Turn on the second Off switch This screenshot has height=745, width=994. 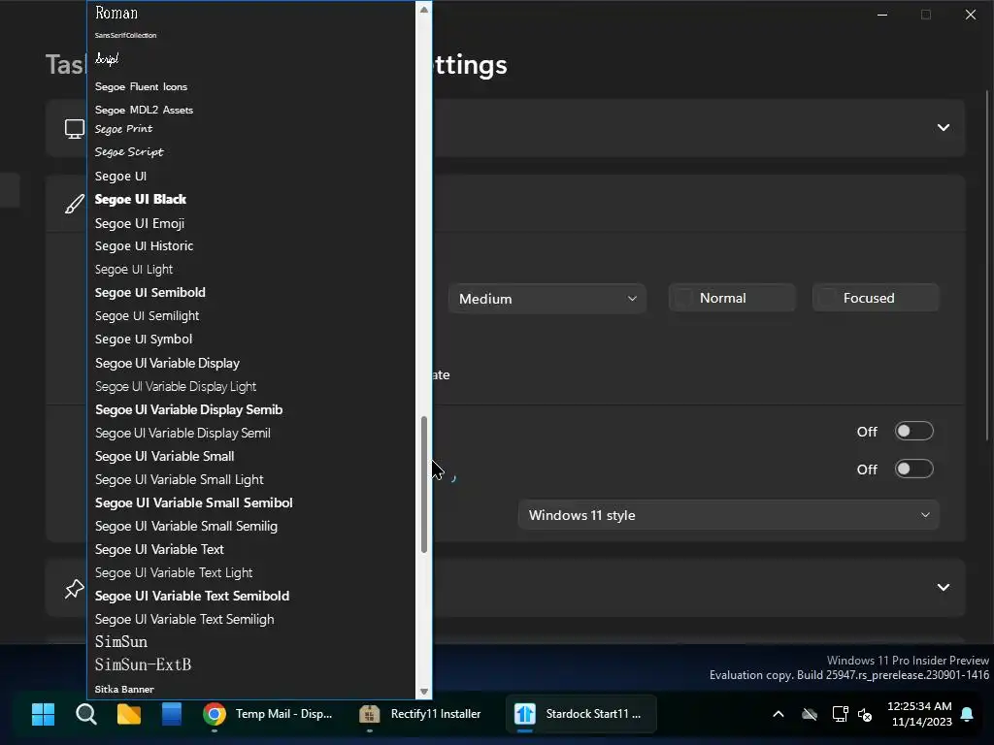pos(913,470)
